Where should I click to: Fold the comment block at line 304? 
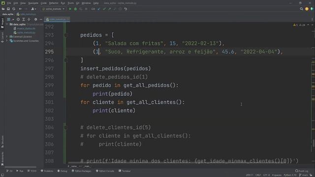(66, 127)
